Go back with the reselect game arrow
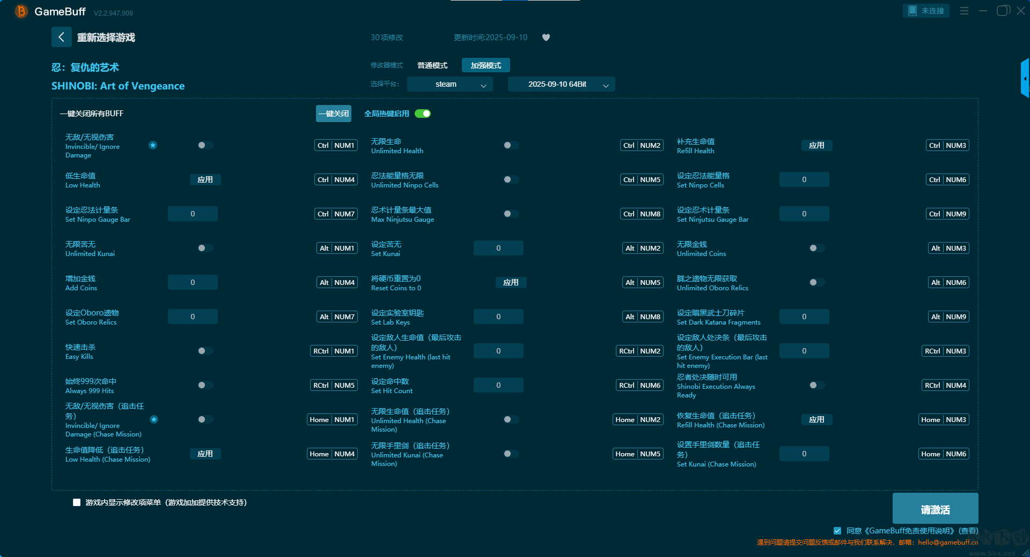This screenshot has width=1030, height=557. point(61,37)
